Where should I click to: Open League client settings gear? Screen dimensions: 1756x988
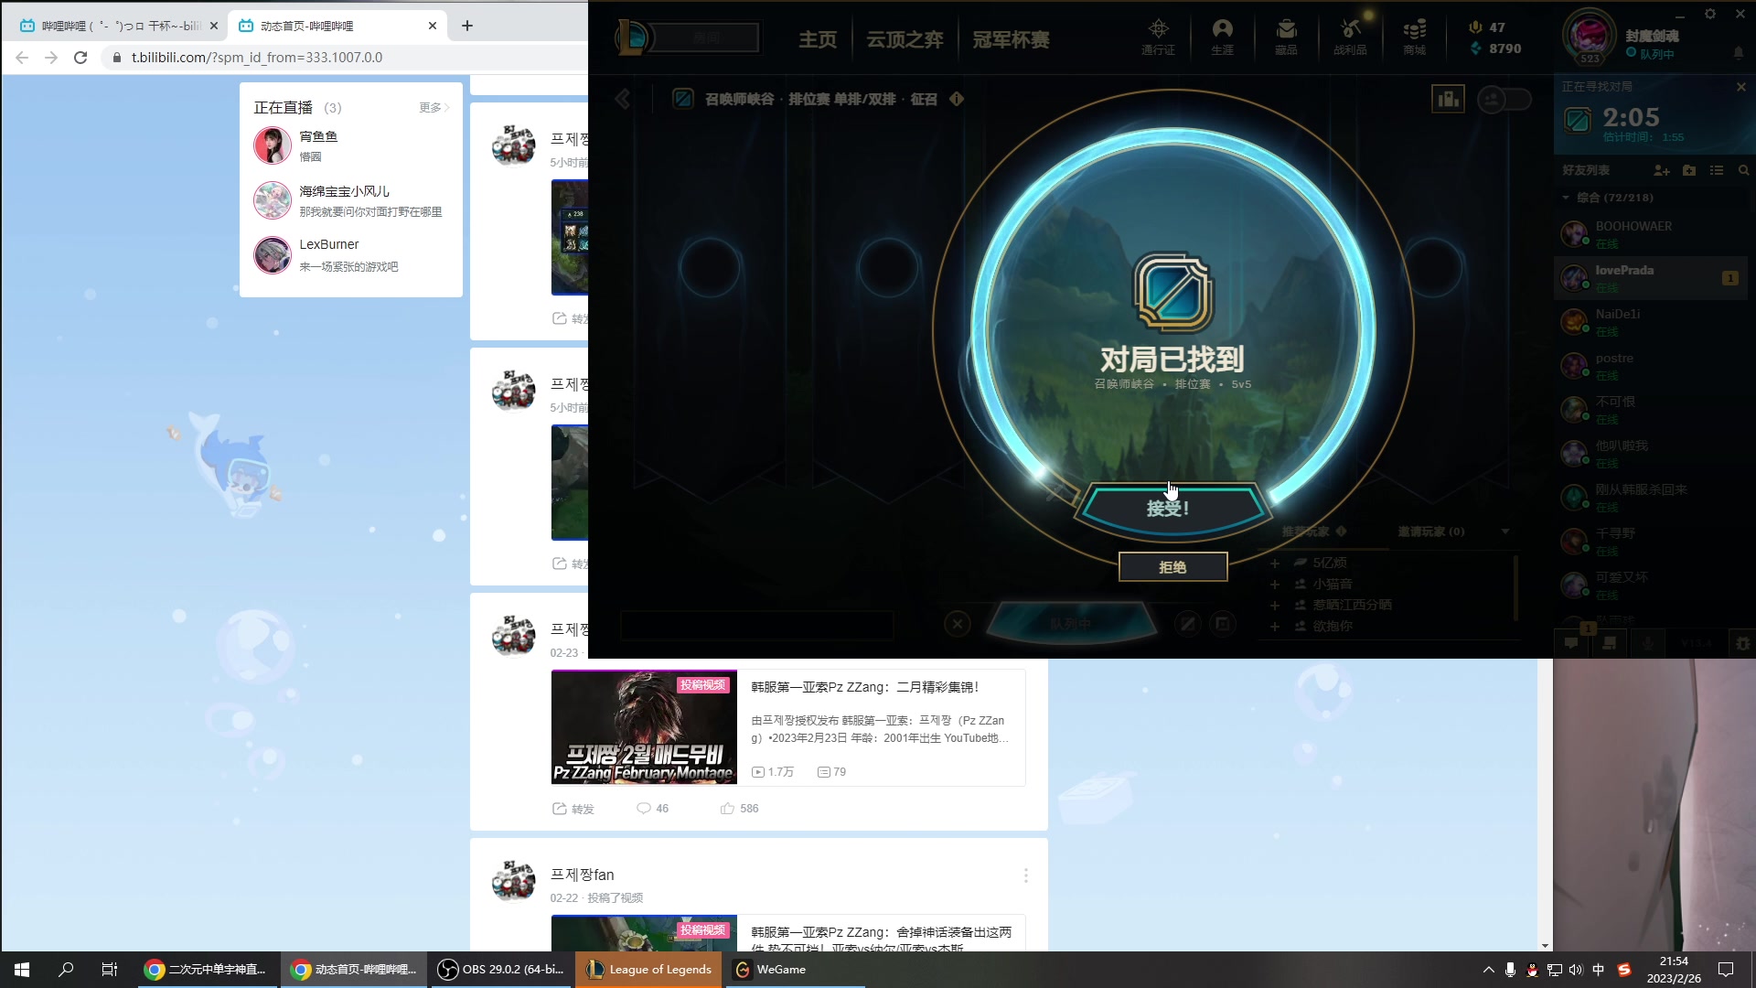click(x=1710, y=14)
